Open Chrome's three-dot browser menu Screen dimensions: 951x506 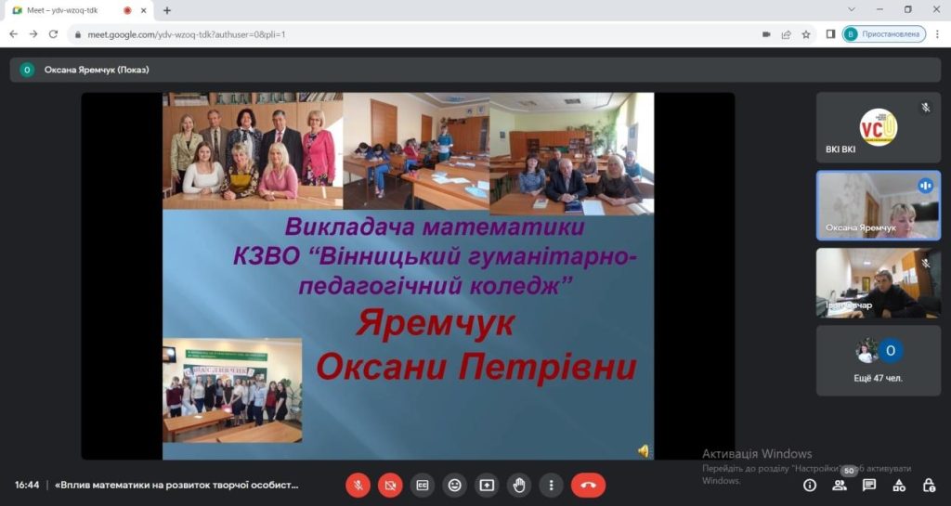pyautogui.click(x=938, y=34)
